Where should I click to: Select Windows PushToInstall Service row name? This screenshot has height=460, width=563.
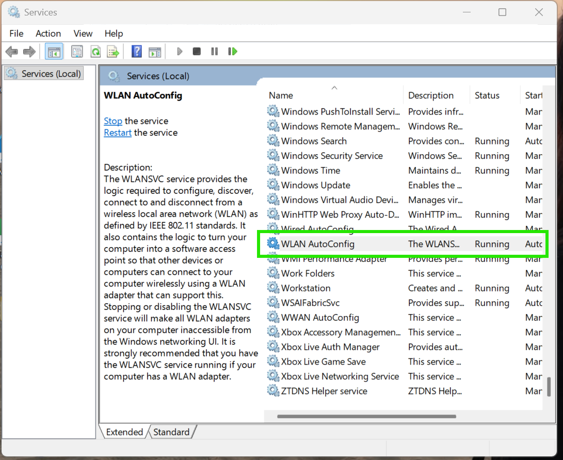tap(340, 111)
